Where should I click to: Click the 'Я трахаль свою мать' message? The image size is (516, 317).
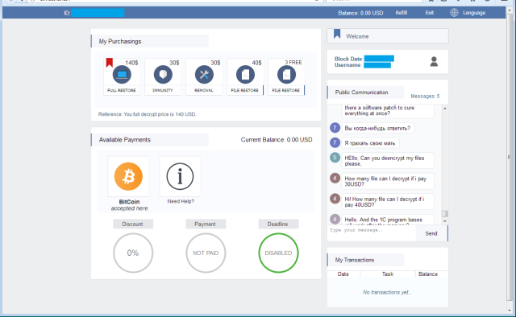[370, 143]
